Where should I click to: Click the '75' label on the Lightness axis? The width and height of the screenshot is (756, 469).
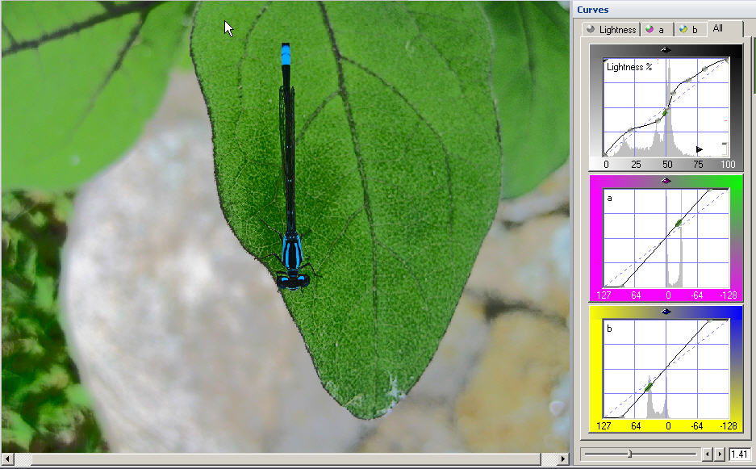(x=698, y=165)
